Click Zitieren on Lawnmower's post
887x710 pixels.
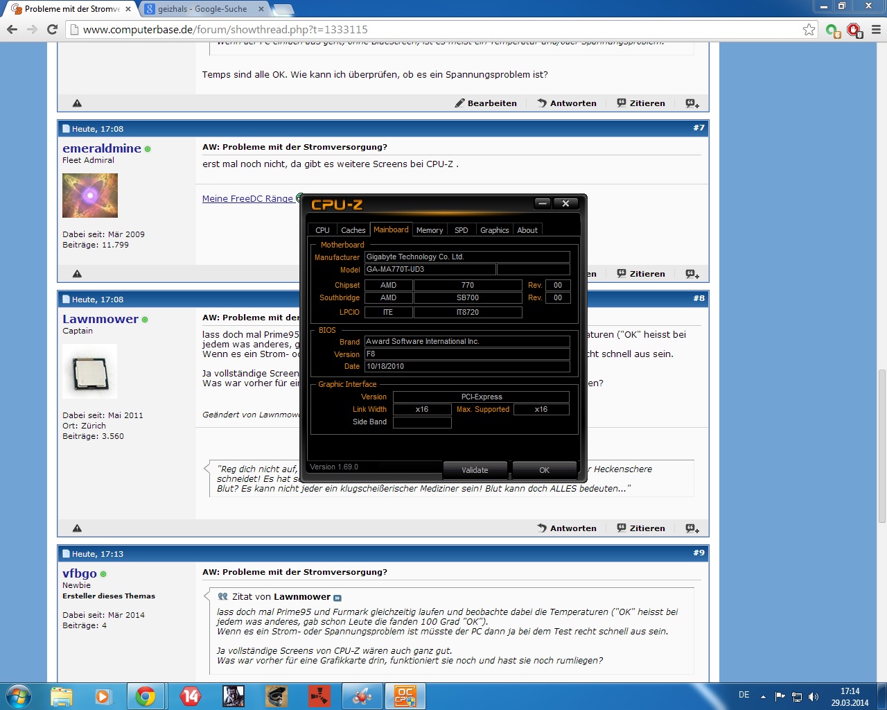[641, 528]
